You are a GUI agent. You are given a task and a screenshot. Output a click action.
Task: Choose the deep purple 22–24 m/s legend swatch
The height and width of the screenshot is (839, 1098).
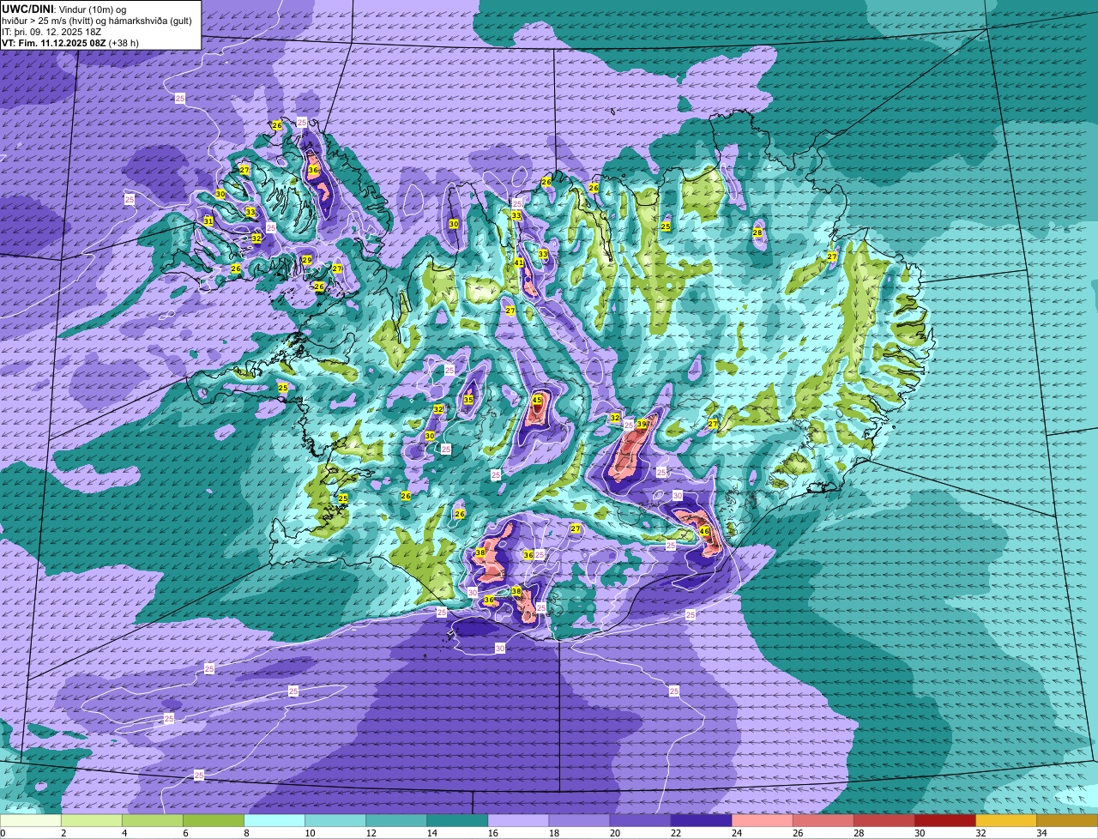point(701,821)
